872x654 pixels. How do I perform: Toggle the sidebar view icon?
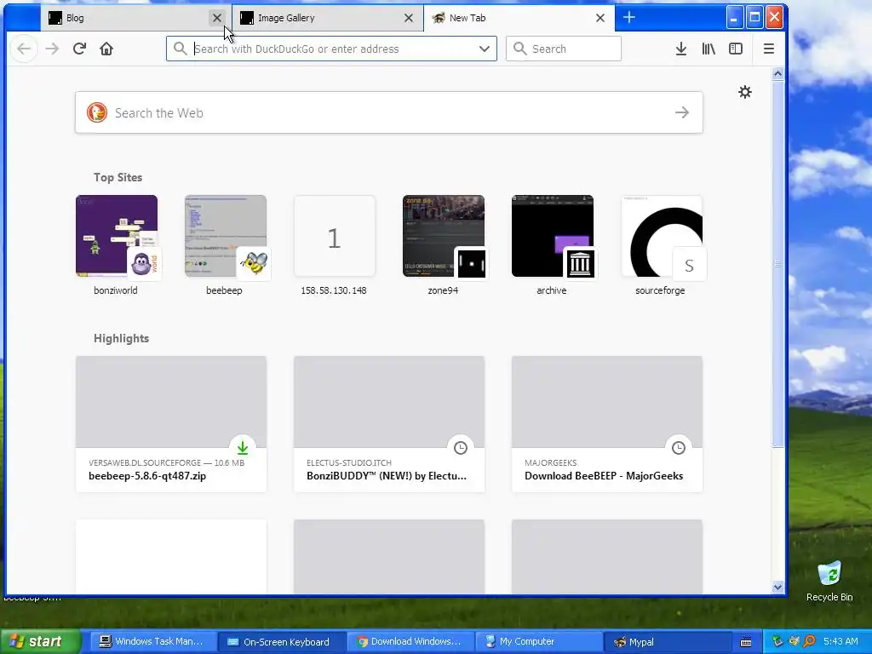(736, 49)
